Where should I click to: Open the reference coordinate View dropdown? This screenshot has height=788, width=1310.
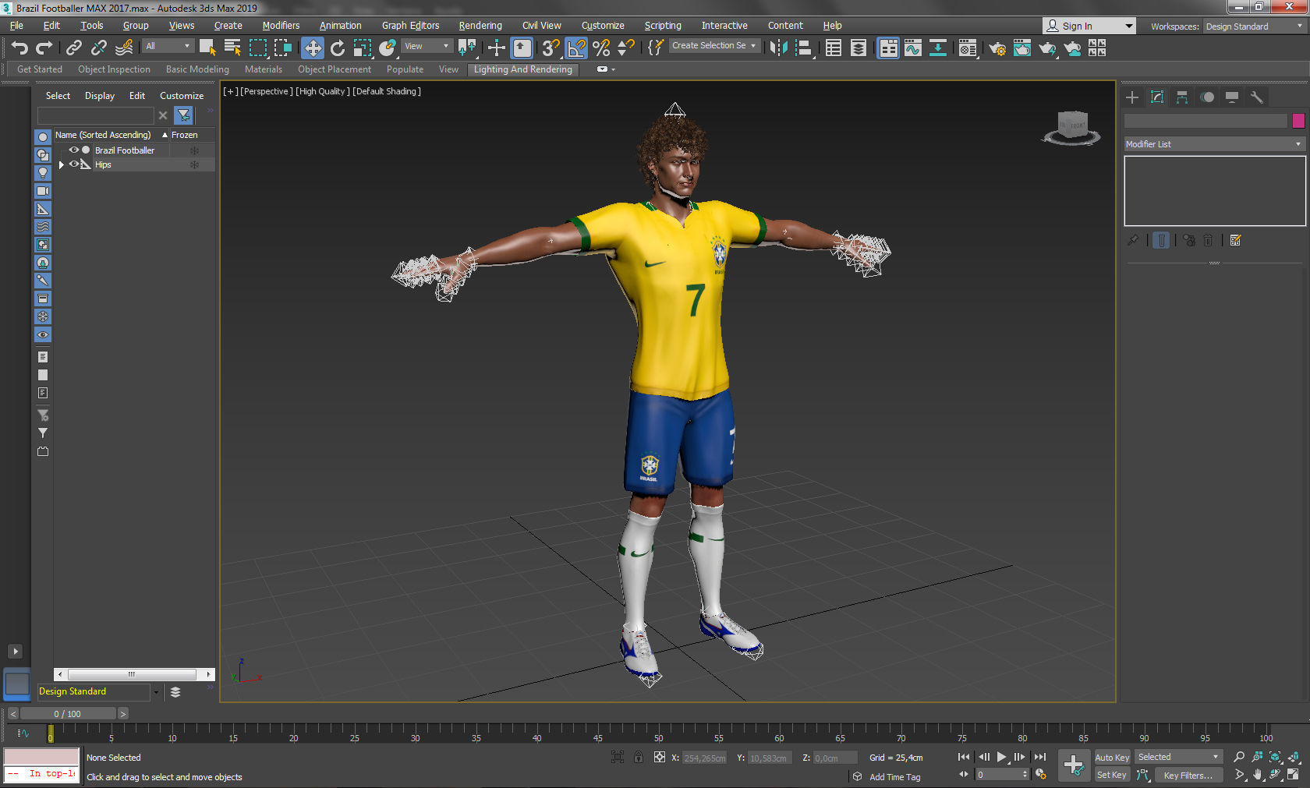point(427,46)
